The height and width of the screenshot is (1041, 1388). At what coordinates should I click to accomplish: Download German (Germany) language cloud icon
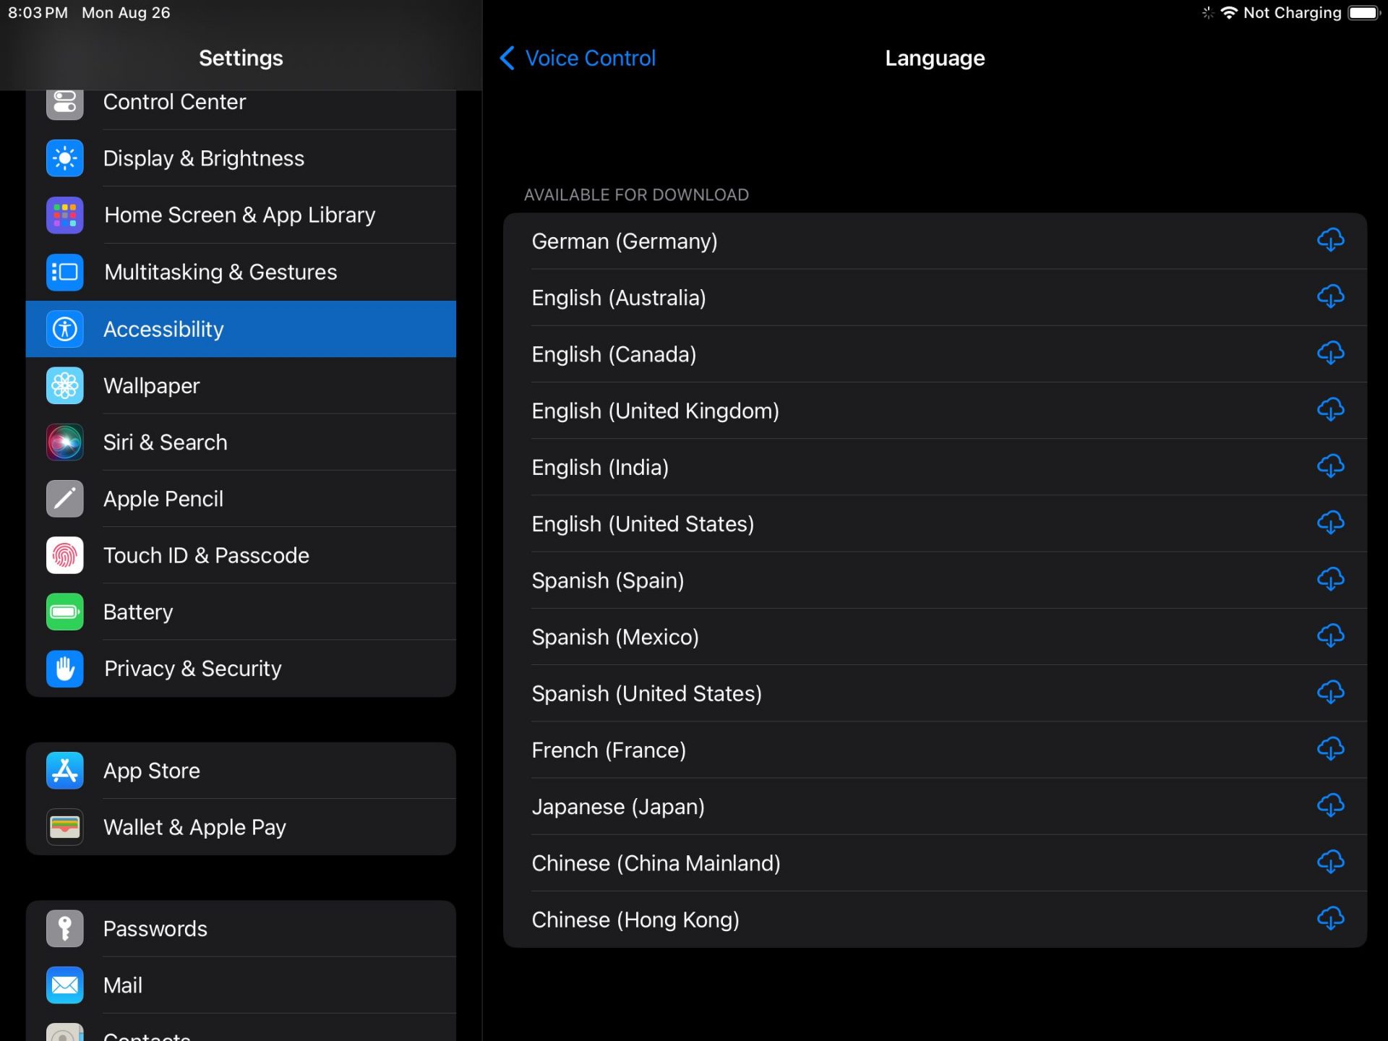(x=1329, y=240)
